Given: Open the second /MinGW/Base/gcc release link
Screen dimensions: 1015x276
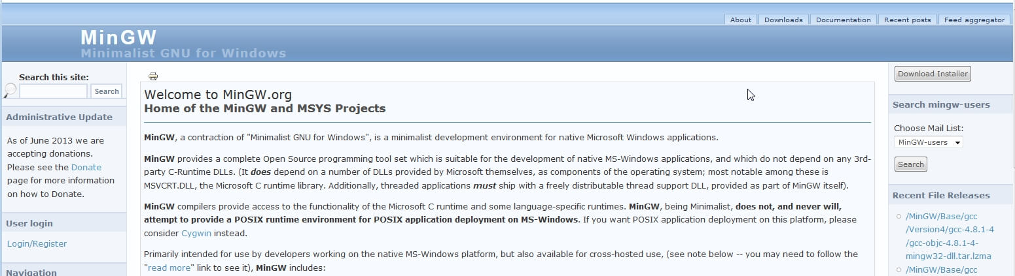Looking at the screenshot, I should (x=941, y=269).
